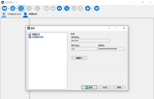Screen dimensions: 154x99
Task: Click the 关闭 button
Action: click(105, 87)
